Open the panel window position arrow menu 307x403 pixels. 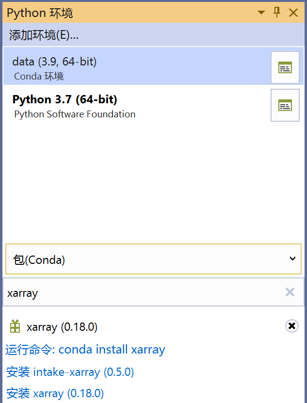tap(261, 12)
